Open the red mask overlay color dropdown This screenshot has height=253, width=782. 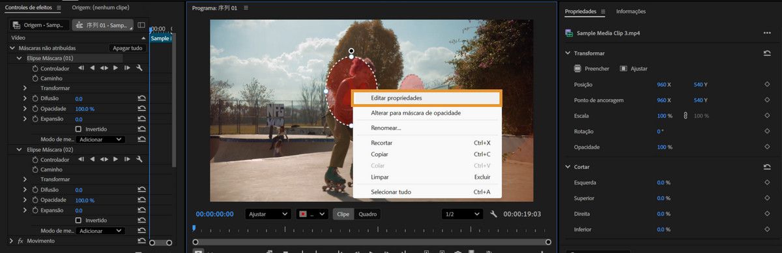pyautogui.click(x=313, y=214)
